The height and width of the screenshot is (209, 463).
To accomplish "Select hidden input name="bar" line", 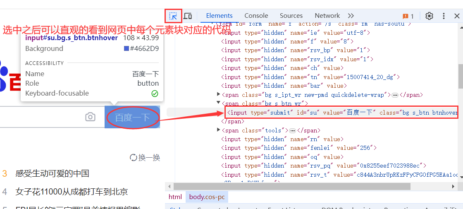I will (284, 86).
